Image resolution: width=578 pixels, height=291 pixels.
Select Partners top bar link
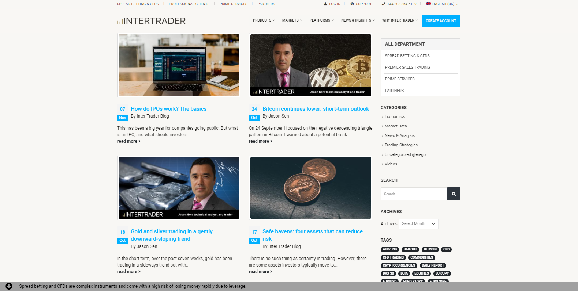point(266,4)
